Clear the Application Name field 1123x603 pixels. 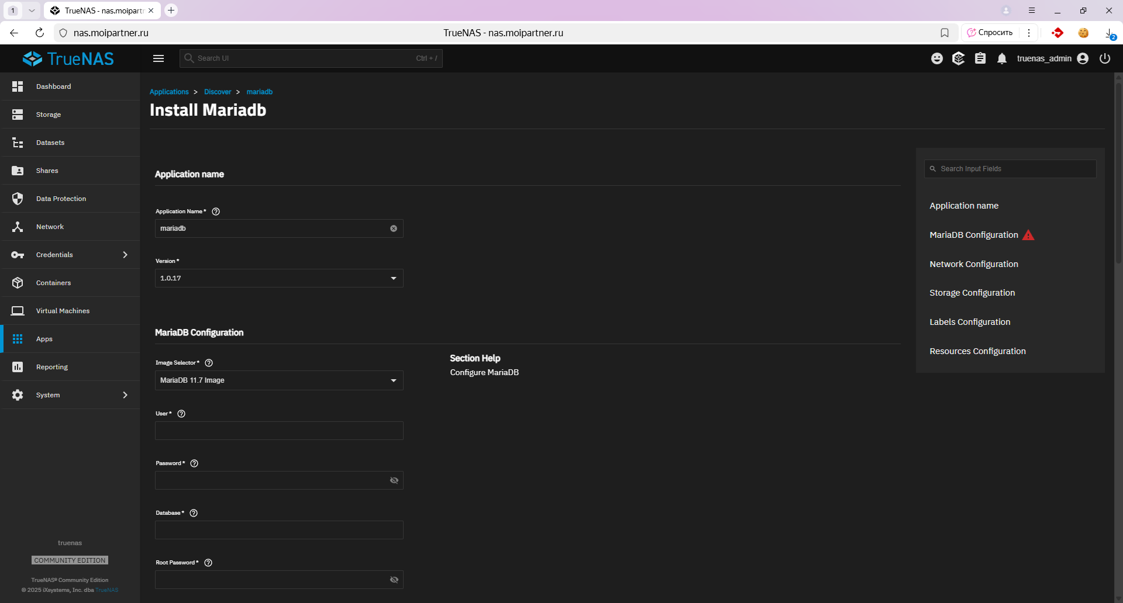tap(394, 228)
